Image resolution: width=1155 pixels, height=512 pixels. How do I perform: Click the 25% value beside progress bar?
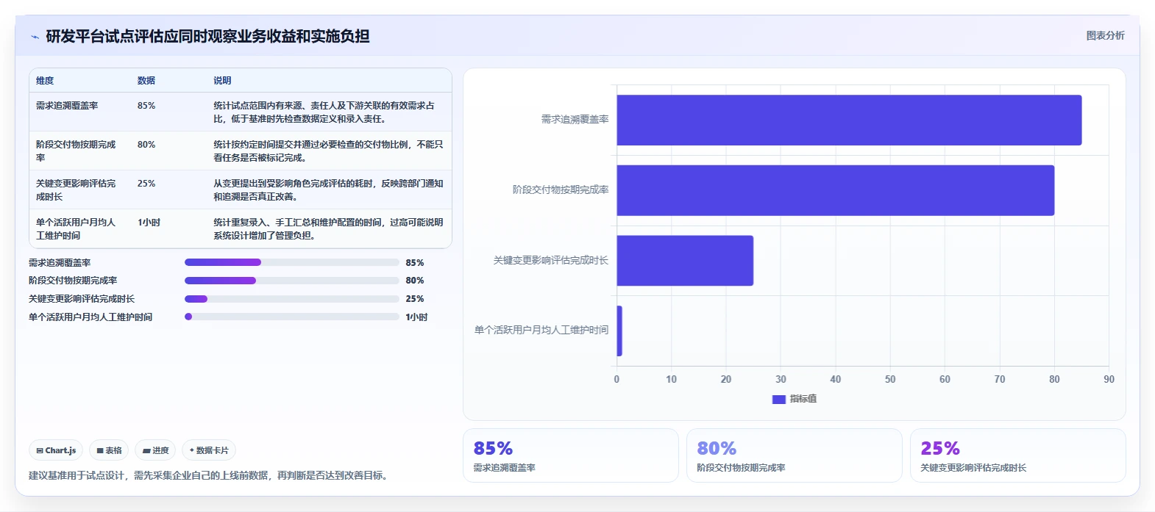click(415, 299)
